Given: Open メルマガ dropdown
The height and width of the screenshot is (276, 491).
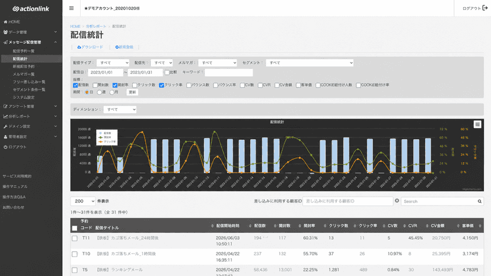Looking at the screenshot, I should click(x=218, y=63).
